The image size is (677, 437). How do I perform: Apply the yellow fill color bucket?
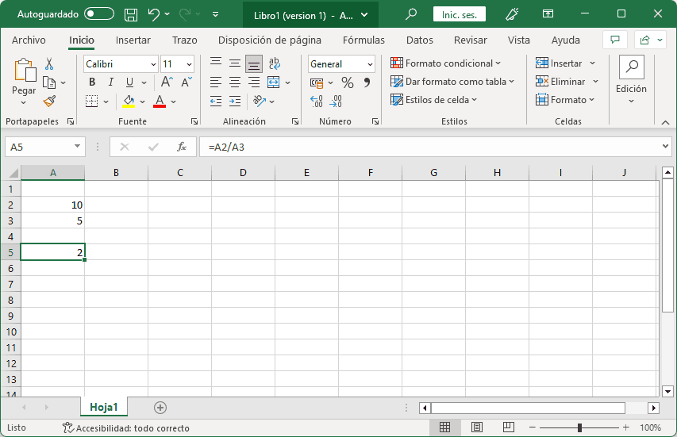(129, 102)
